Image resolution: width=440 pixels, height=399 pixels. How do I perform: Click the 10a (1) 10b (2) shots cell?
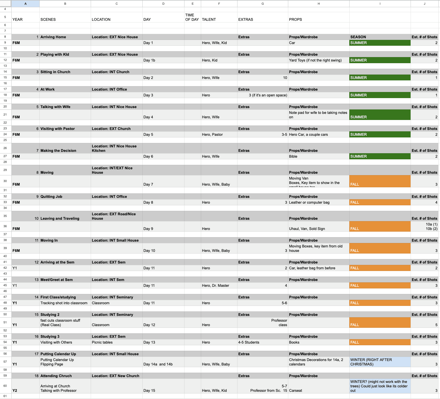click(424, 226)
